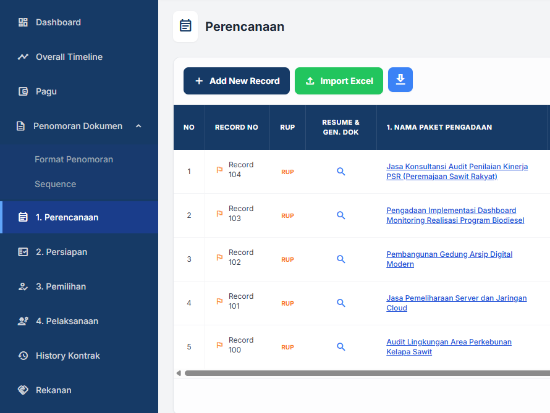The height and width of the screenshot is (413, 550).
Task: Click the "Record 100" cell text
Action: 241,344
